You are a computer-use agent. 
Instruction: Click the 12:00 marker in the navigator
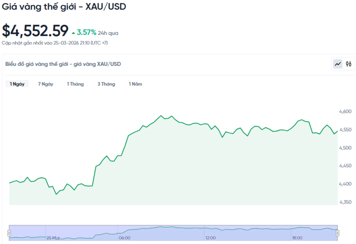(210, 238)
